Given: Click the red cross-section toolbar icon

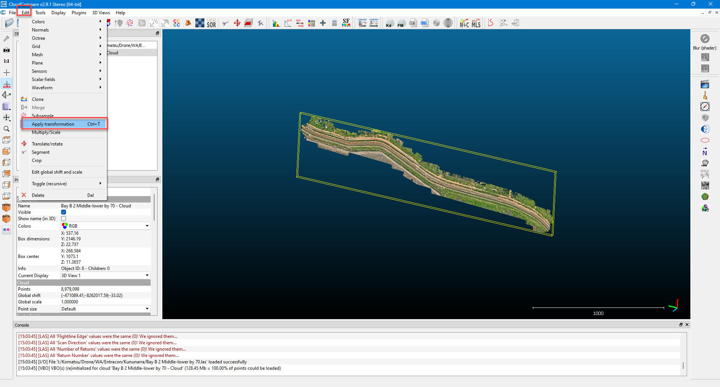Looking at the screenshot, I should pos(249,23).
